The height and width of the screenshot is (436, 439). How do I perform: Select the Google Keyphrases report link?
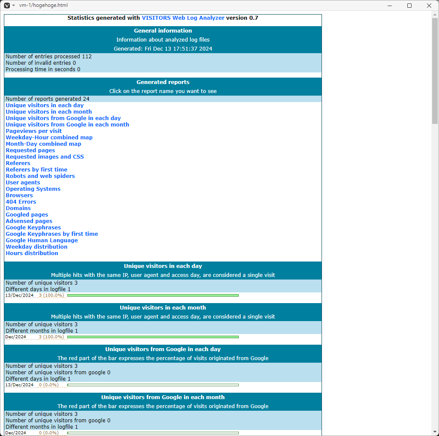[33, 228]
